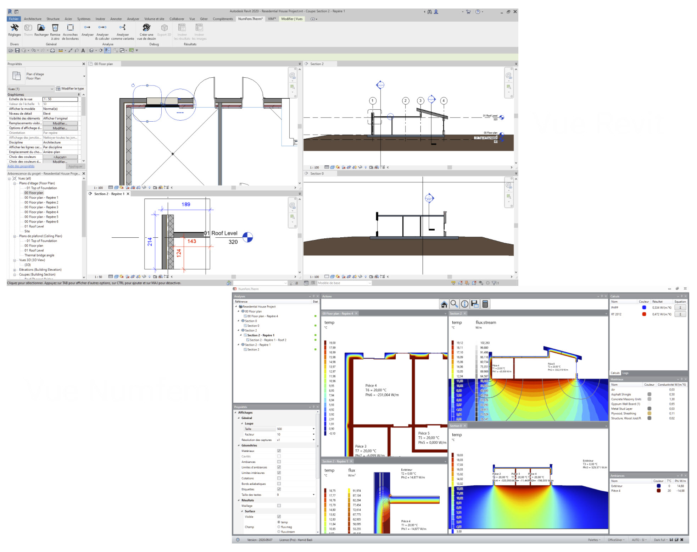Open the Taille dropdown showing 500
697x552 pixels.
point(313,429)
